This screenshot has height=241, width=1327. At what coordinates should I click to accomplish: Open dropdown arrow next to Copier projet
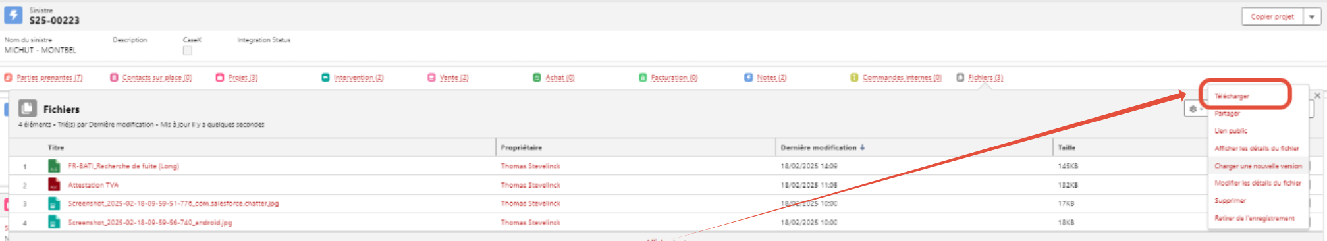(1312, 17)
